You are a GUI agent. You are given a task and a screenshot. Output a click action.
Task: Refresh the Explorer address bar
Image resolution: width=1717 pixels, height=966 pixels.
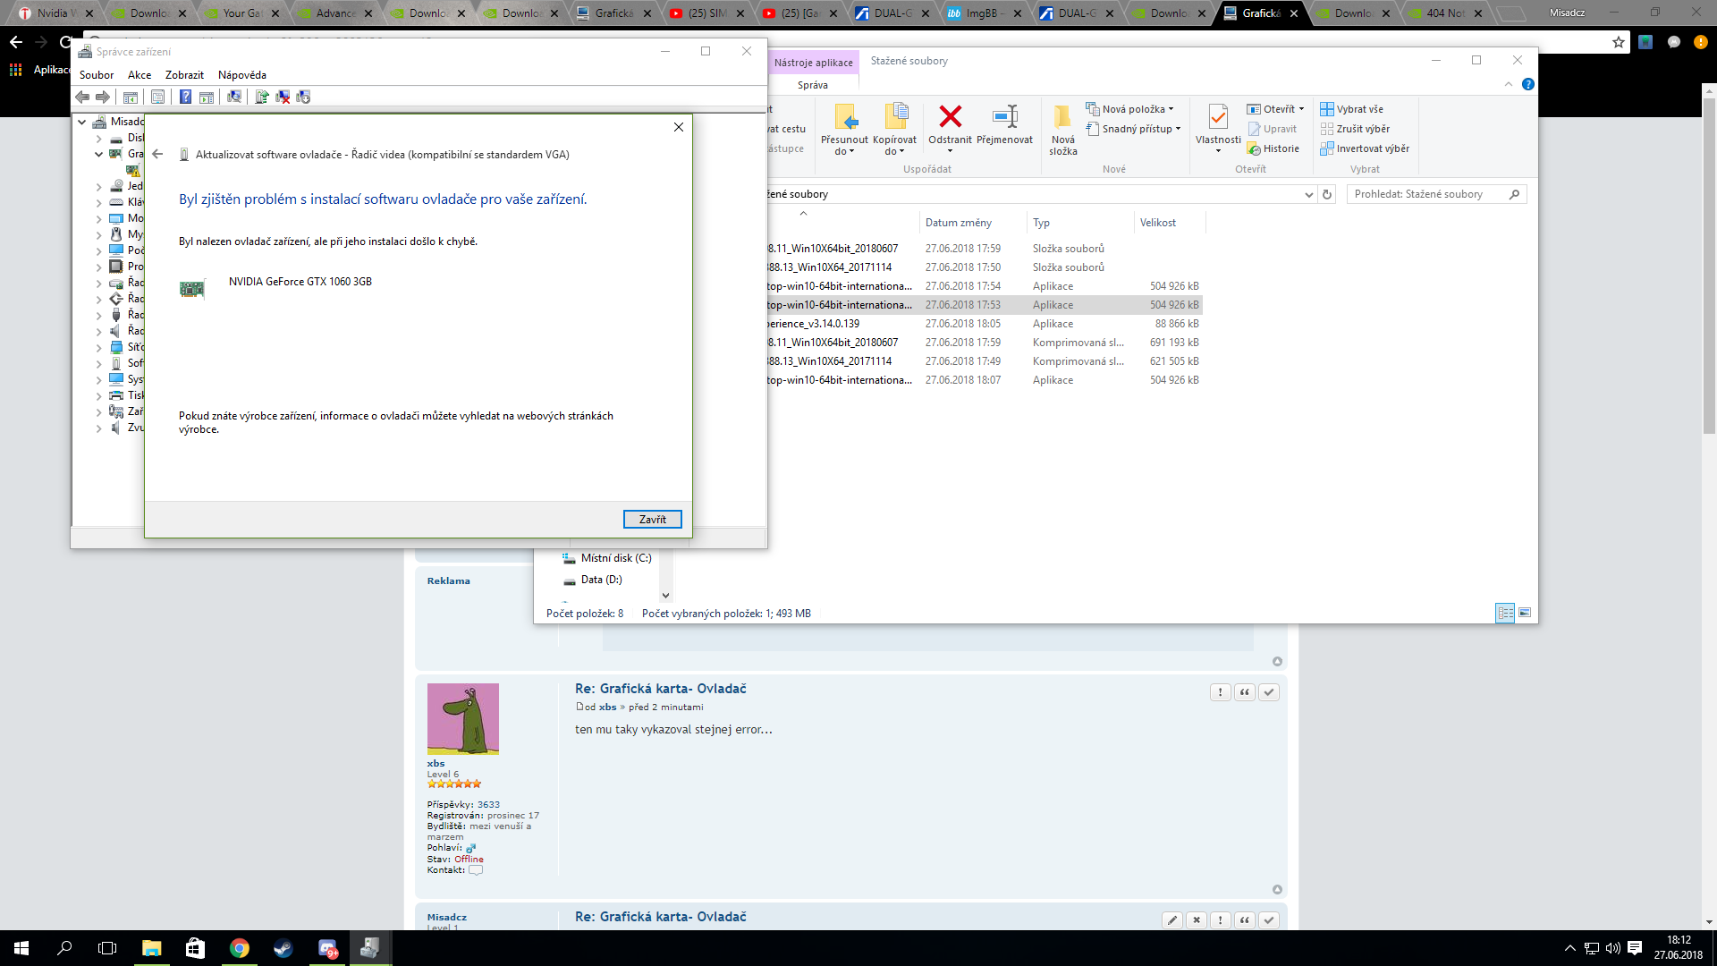(x=1328, y=194)
